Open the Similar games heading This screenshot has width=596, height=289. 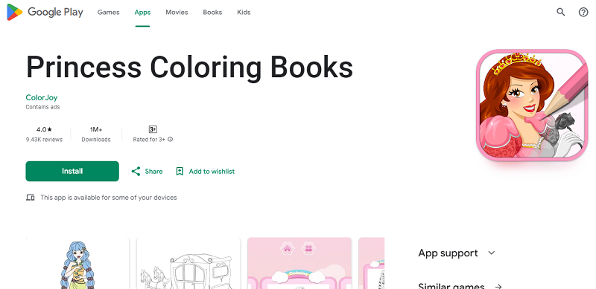tap(451, 286)
